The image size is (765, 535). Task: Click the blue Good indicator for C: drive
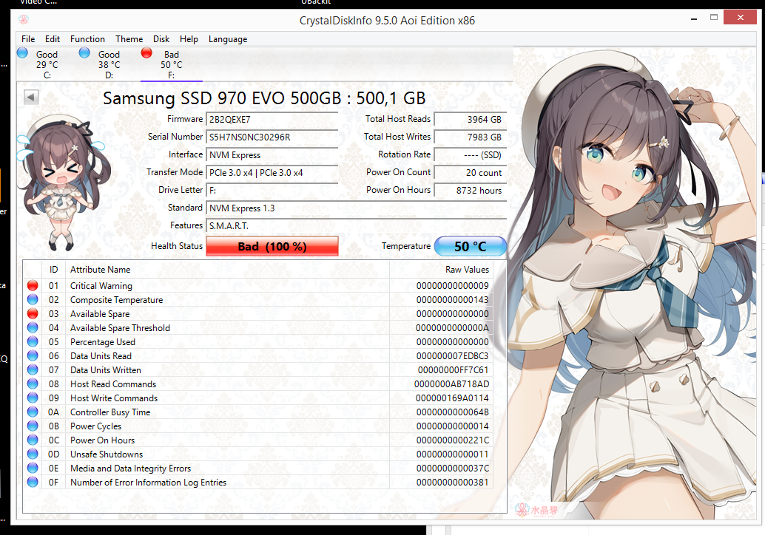pyautogui.click(x=22, y=52)
